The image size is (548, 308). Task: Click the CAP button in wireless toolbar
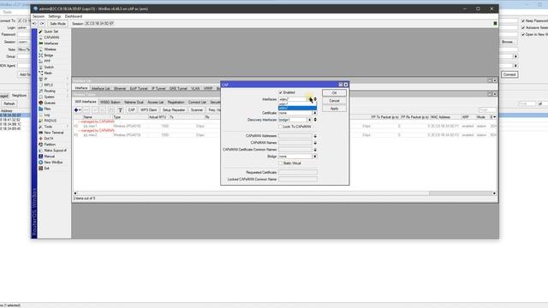pyautogui.click(x=131, y=110)
